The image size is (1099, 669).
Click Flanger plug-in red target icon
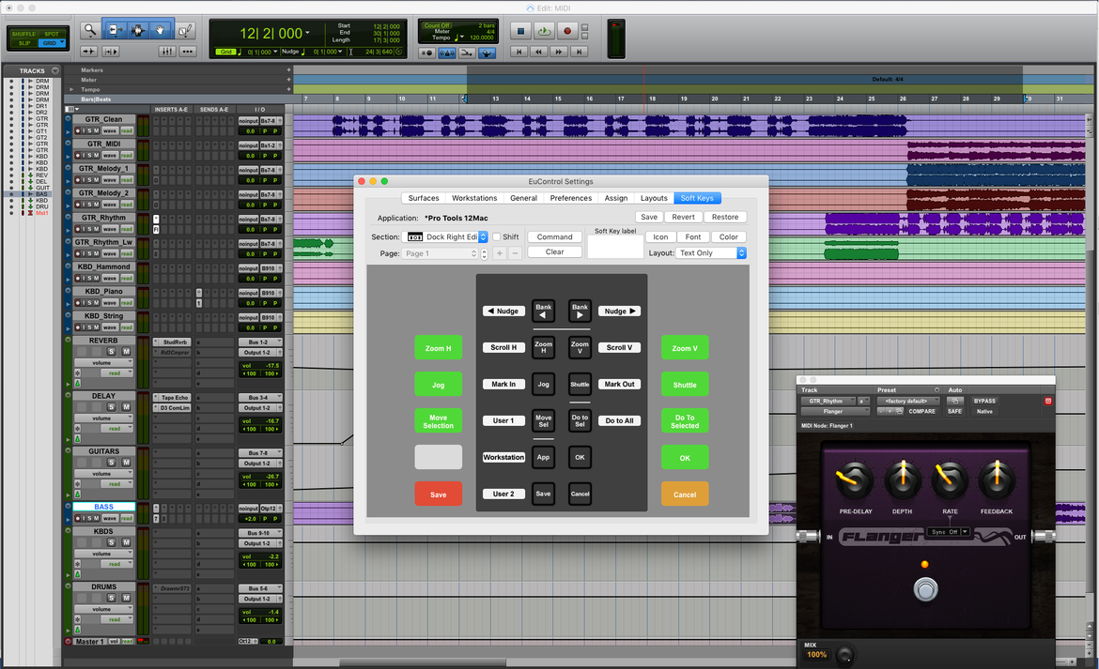click(1048, 401)
